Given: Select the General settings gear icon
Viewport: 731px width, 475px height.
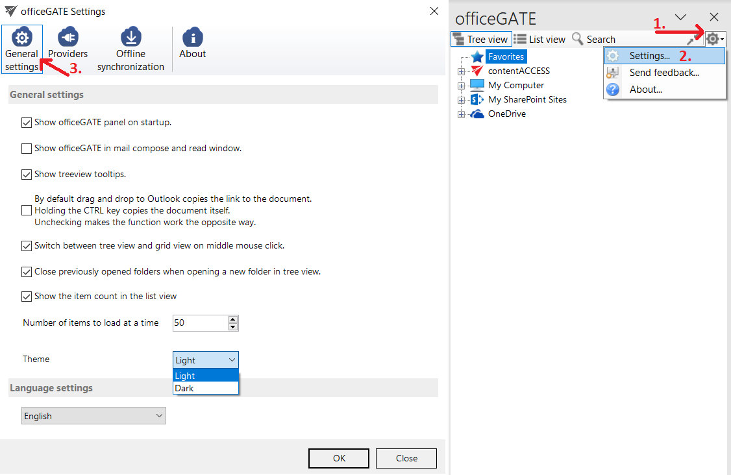Looking at the screenshot, I should (21, 37).
